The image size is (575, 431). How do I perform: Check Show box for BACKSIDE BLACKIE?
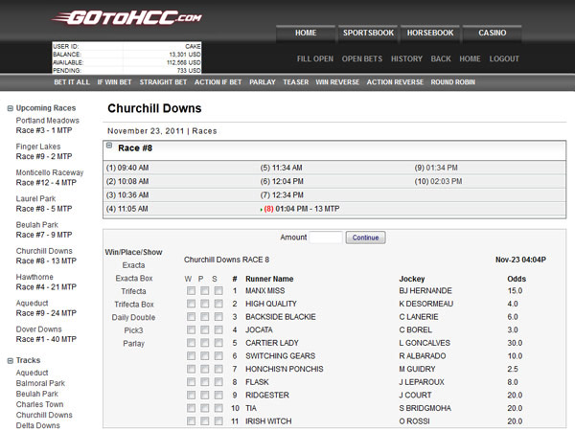(x=218, y=317)
